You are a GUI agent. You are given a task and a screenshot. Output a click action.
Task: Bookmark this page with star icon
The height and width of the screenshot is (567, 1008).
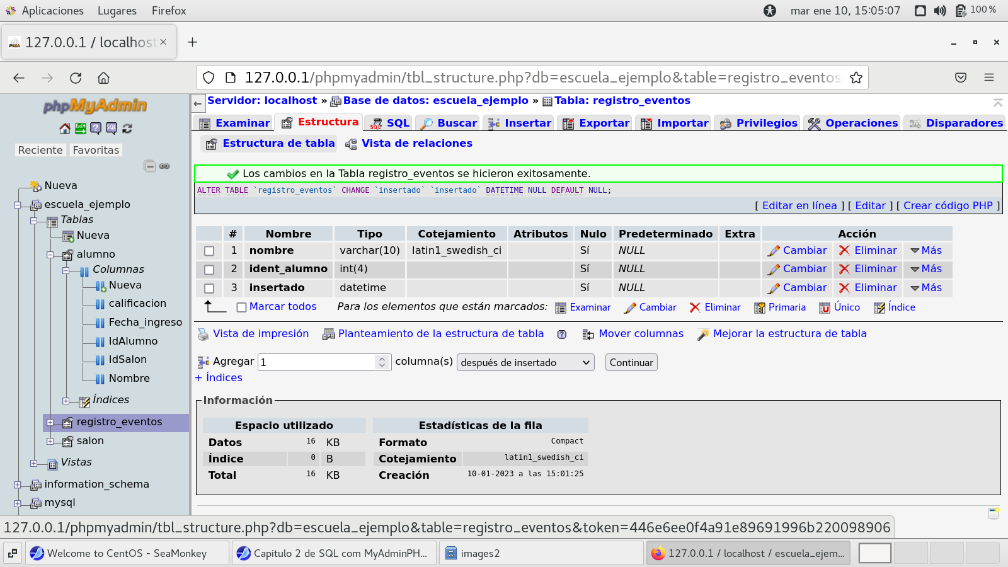(856, 77)
